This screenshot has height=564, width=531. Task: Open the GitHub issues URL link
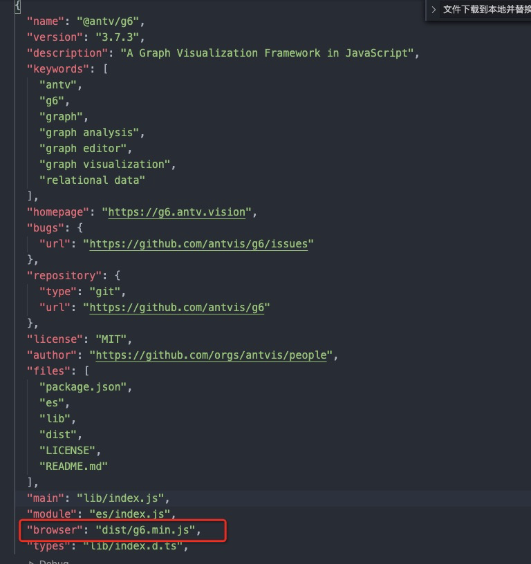click(198, 244)
